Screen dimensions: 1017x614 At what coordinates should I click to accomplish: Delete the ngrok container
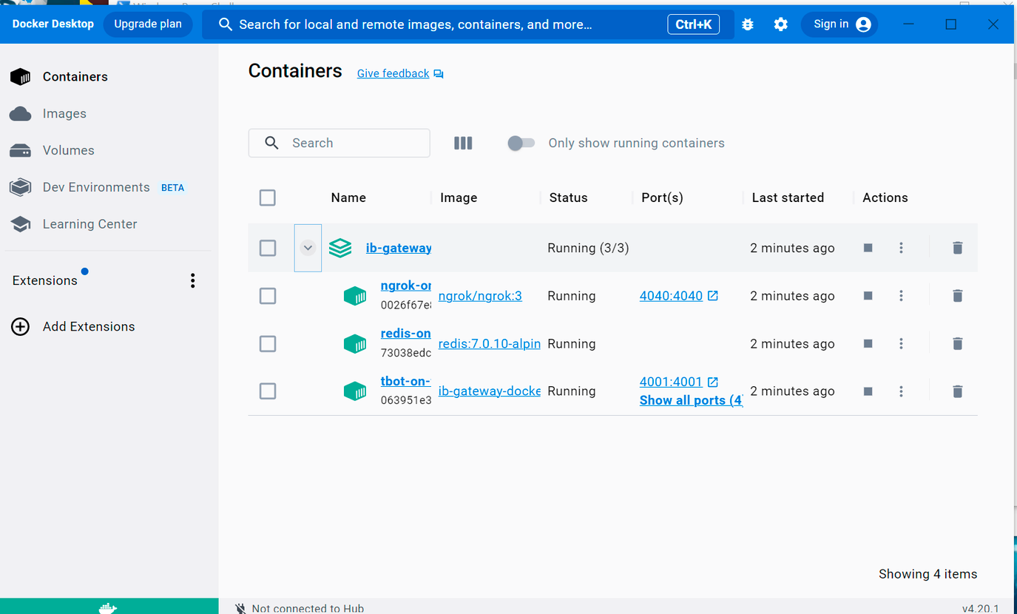[957, 296]
